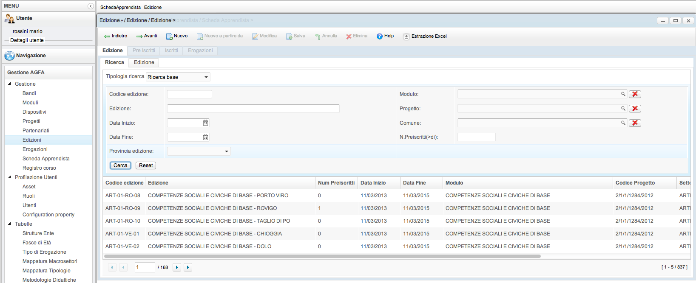Click the Codice edizione input field
This screenshot has width=696, height=283.
(189, 94)
